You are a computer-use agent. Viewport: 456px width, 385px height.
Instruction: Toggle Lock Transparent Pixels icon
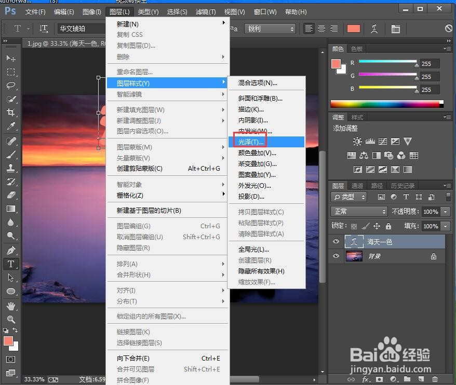coord(354,226)
